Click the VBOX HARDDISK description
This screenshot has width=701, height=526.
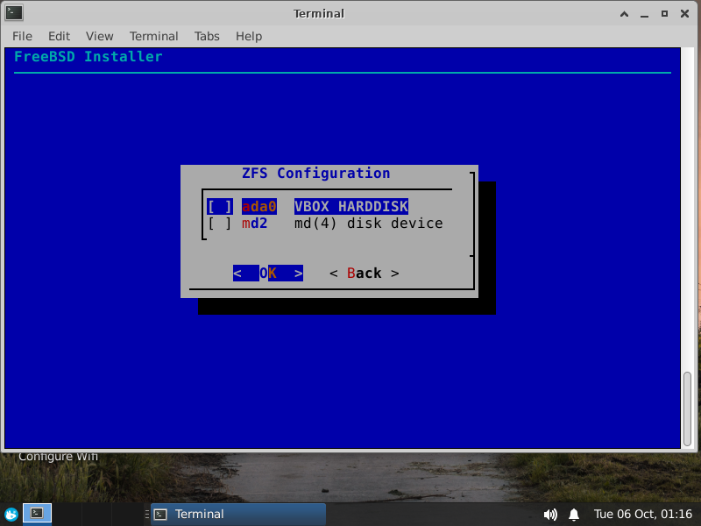[x=351, y=207]
